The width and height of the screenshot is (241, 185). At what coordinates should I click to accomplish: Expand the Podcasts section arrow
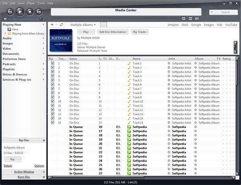click(x=43, y=64)
